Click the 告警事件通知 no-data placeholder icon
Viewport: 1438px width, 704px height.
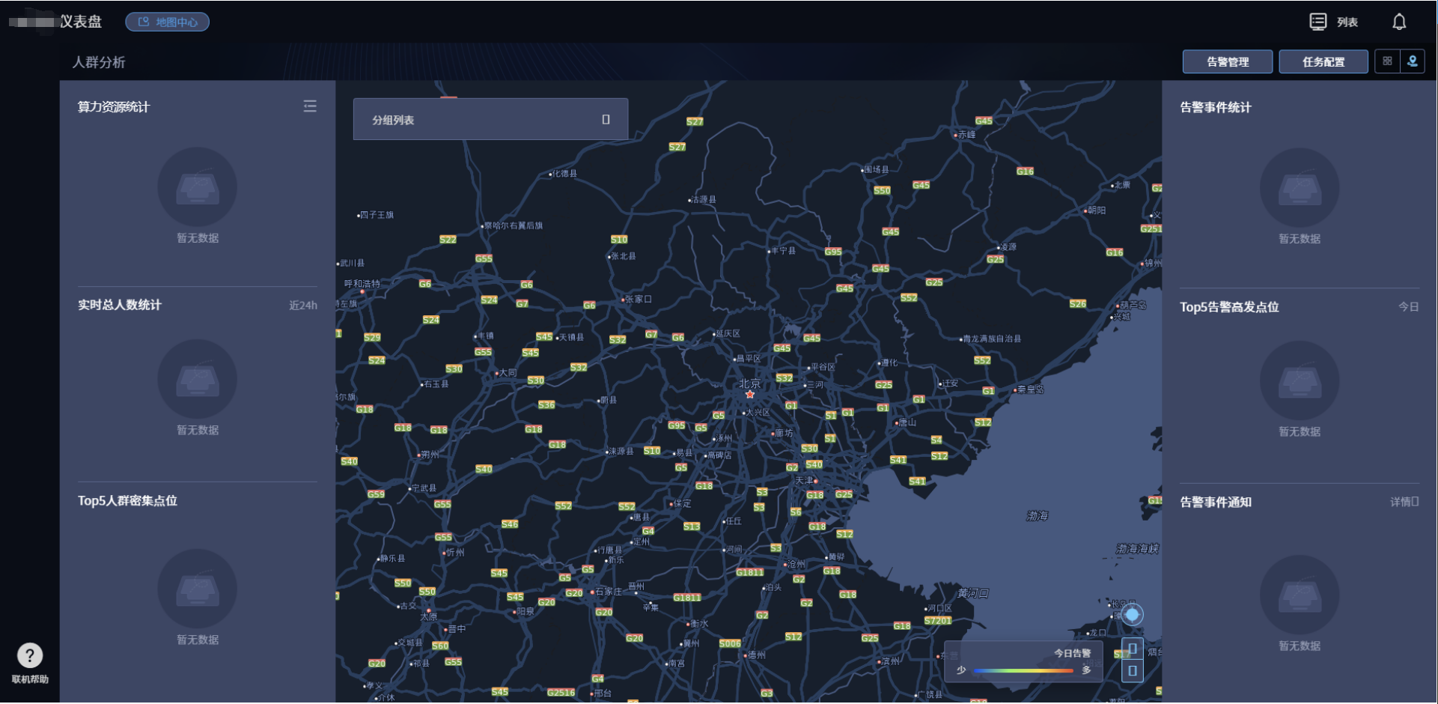1300,595
